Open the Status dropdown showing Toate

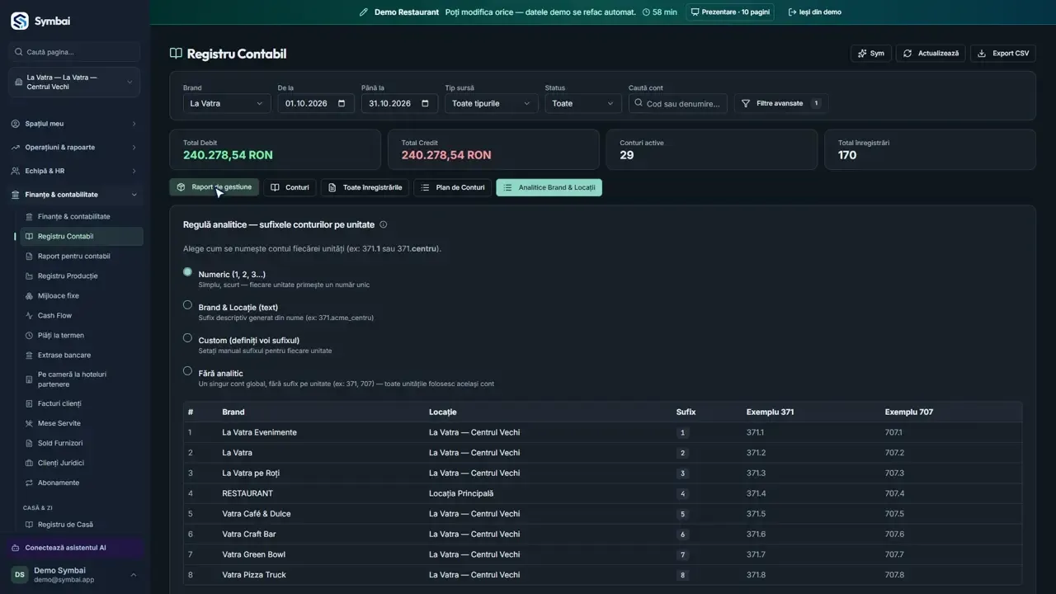(x=583, y=103)
